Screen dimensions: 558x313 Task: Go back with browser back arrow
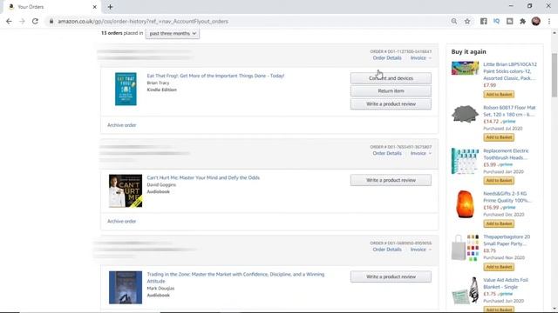pyautogui.click(x=9, y=21)
